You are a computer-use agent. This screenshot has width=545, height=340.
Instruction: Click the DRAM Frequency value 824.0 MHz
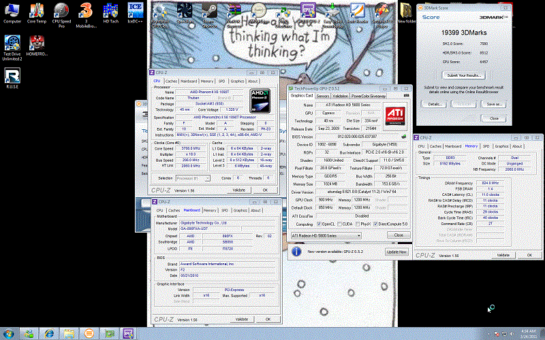[490, 183]
